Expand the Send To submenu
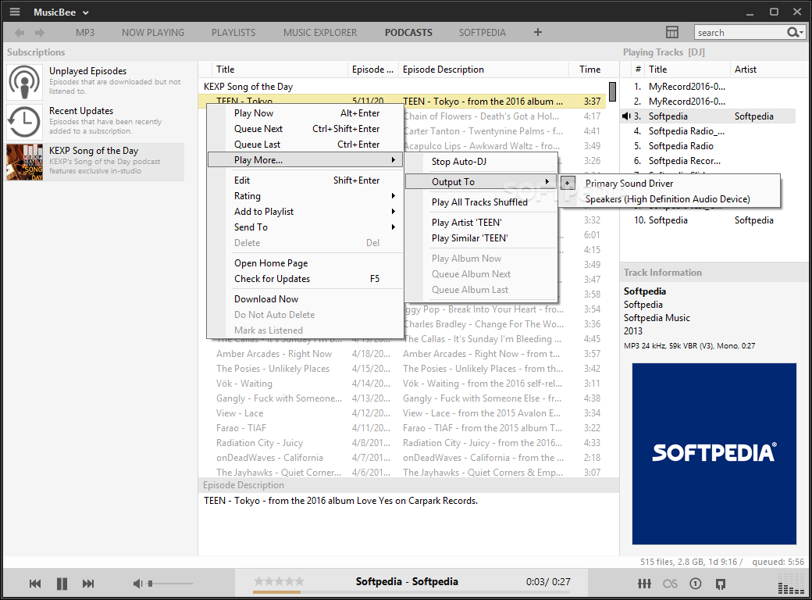 coord(305,227)
